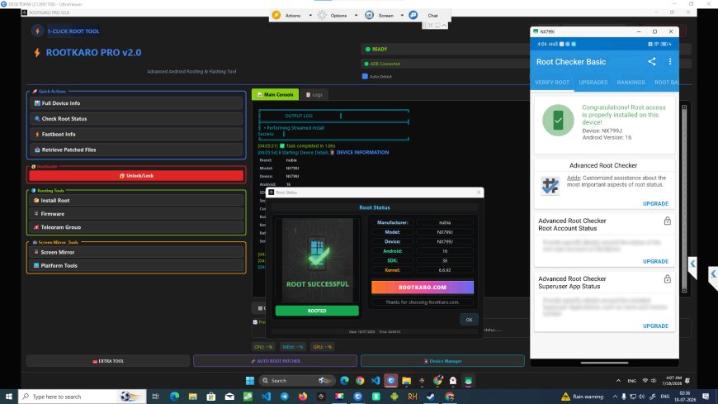Image resolution: width=718 pixels, height=404 pixels.
Task: Click the ROOTKARO.COM gradient banner
Action: tap(423, 287)
